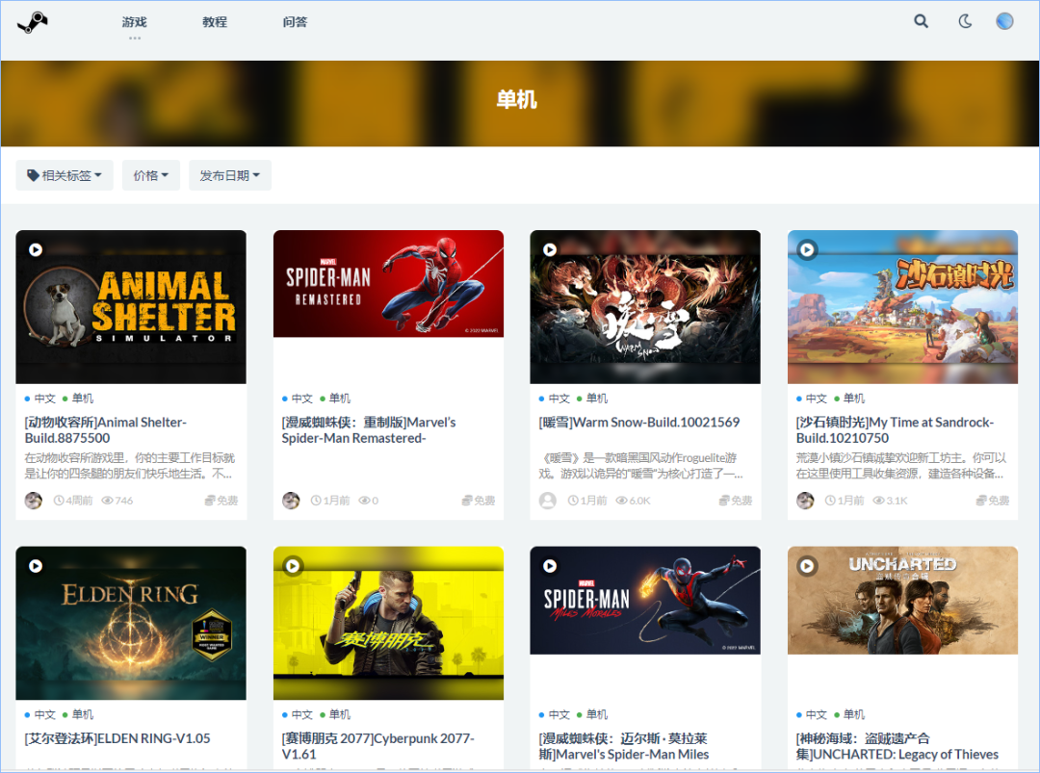This screenshot has width=1040, height=773.
Task: Click the author avatar on Spider-Man Remastered card
Action: (291, 501)
